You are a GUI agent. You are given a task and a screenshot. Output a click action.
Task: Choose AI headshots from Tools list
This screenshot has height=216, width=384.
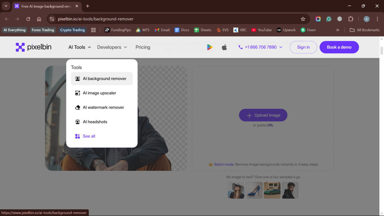(95, 122)
